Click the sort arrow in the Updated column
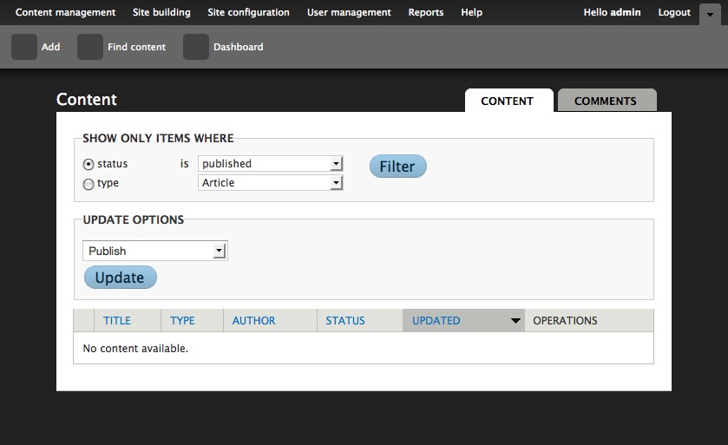This screenshot has width=728, height=445. [x=515, y=321]
